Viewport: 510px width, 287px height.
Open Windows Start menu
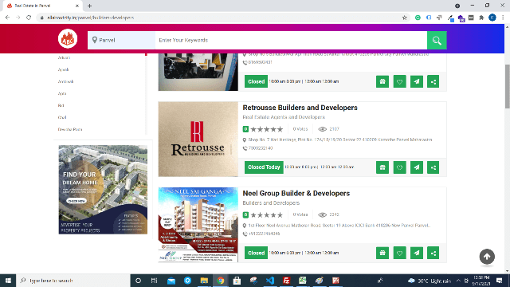[8, 281]
